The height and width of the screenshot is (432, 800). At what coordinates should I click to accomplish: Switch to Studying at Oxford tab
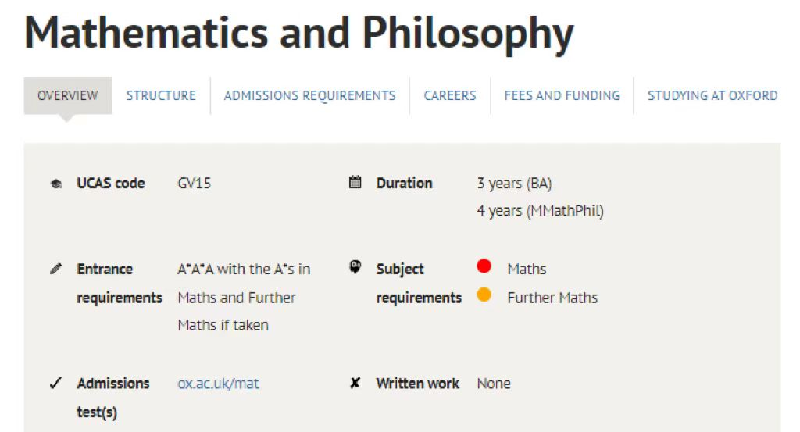coord(712,96)
